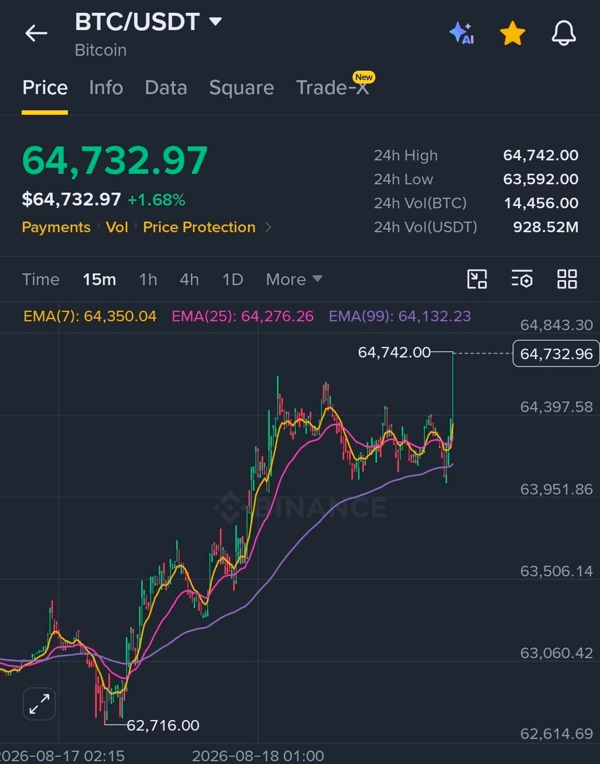The width and height of the screenshot is (600, 764).
Task: Open the chart drawing tools icon
Action: [x=477, y=278]
